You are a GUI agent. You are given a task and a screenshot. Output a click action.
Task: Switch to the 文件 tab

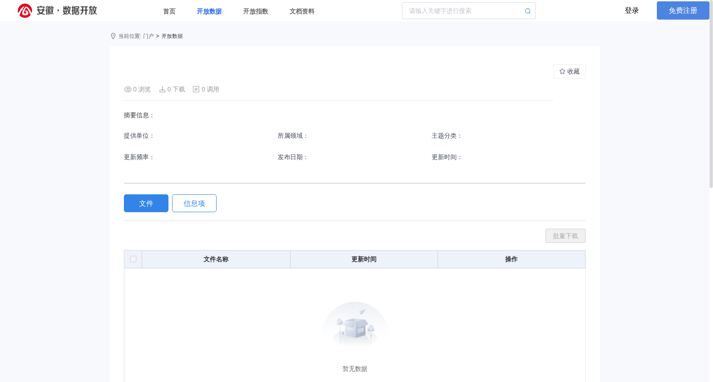pos(146,203)
